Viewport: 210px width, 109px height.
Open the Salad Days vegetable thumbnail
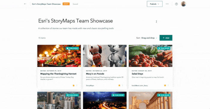coord(151,56)
